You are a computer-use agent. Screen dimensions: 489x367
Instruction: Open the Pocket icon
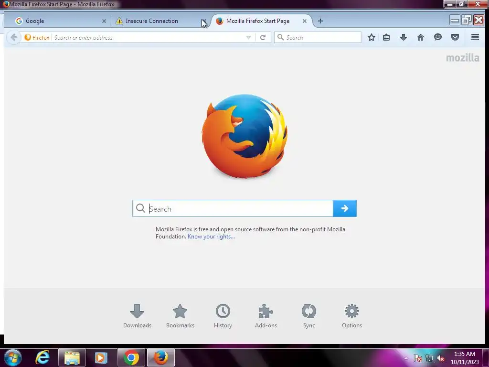click(455, 37)
